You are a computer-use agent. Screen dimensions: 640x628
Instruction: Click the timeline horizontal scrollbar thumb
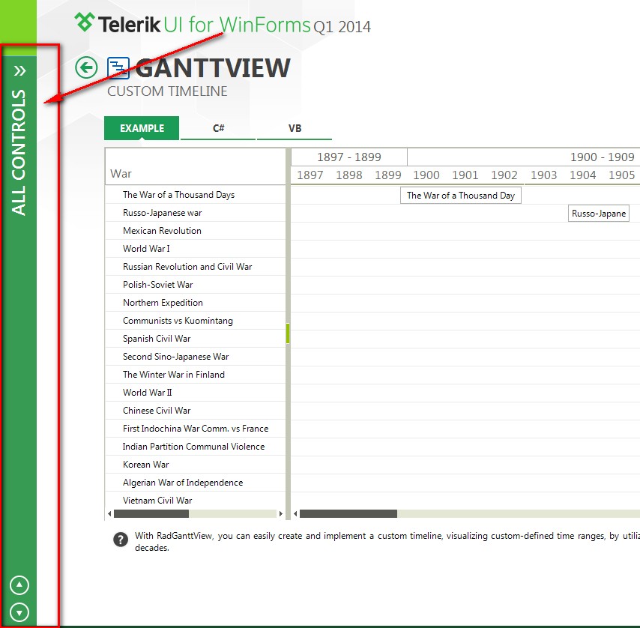(x=348, y=514)
